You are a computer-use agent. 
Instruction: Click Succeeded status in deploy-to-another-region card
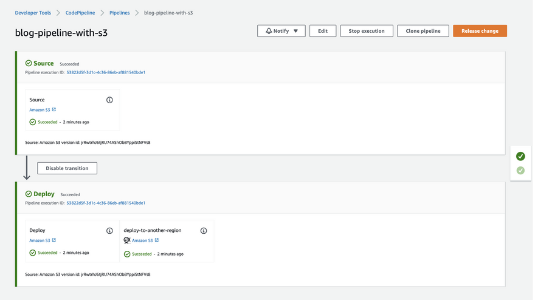pyautogui.click(x=142, y=254)
